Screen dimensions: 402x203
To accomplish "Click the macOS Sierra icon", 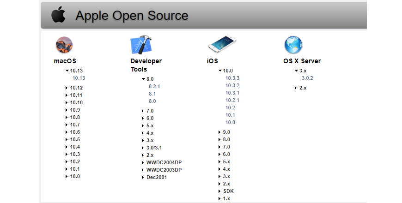I will pyautogui.click(x=64, y=45).
